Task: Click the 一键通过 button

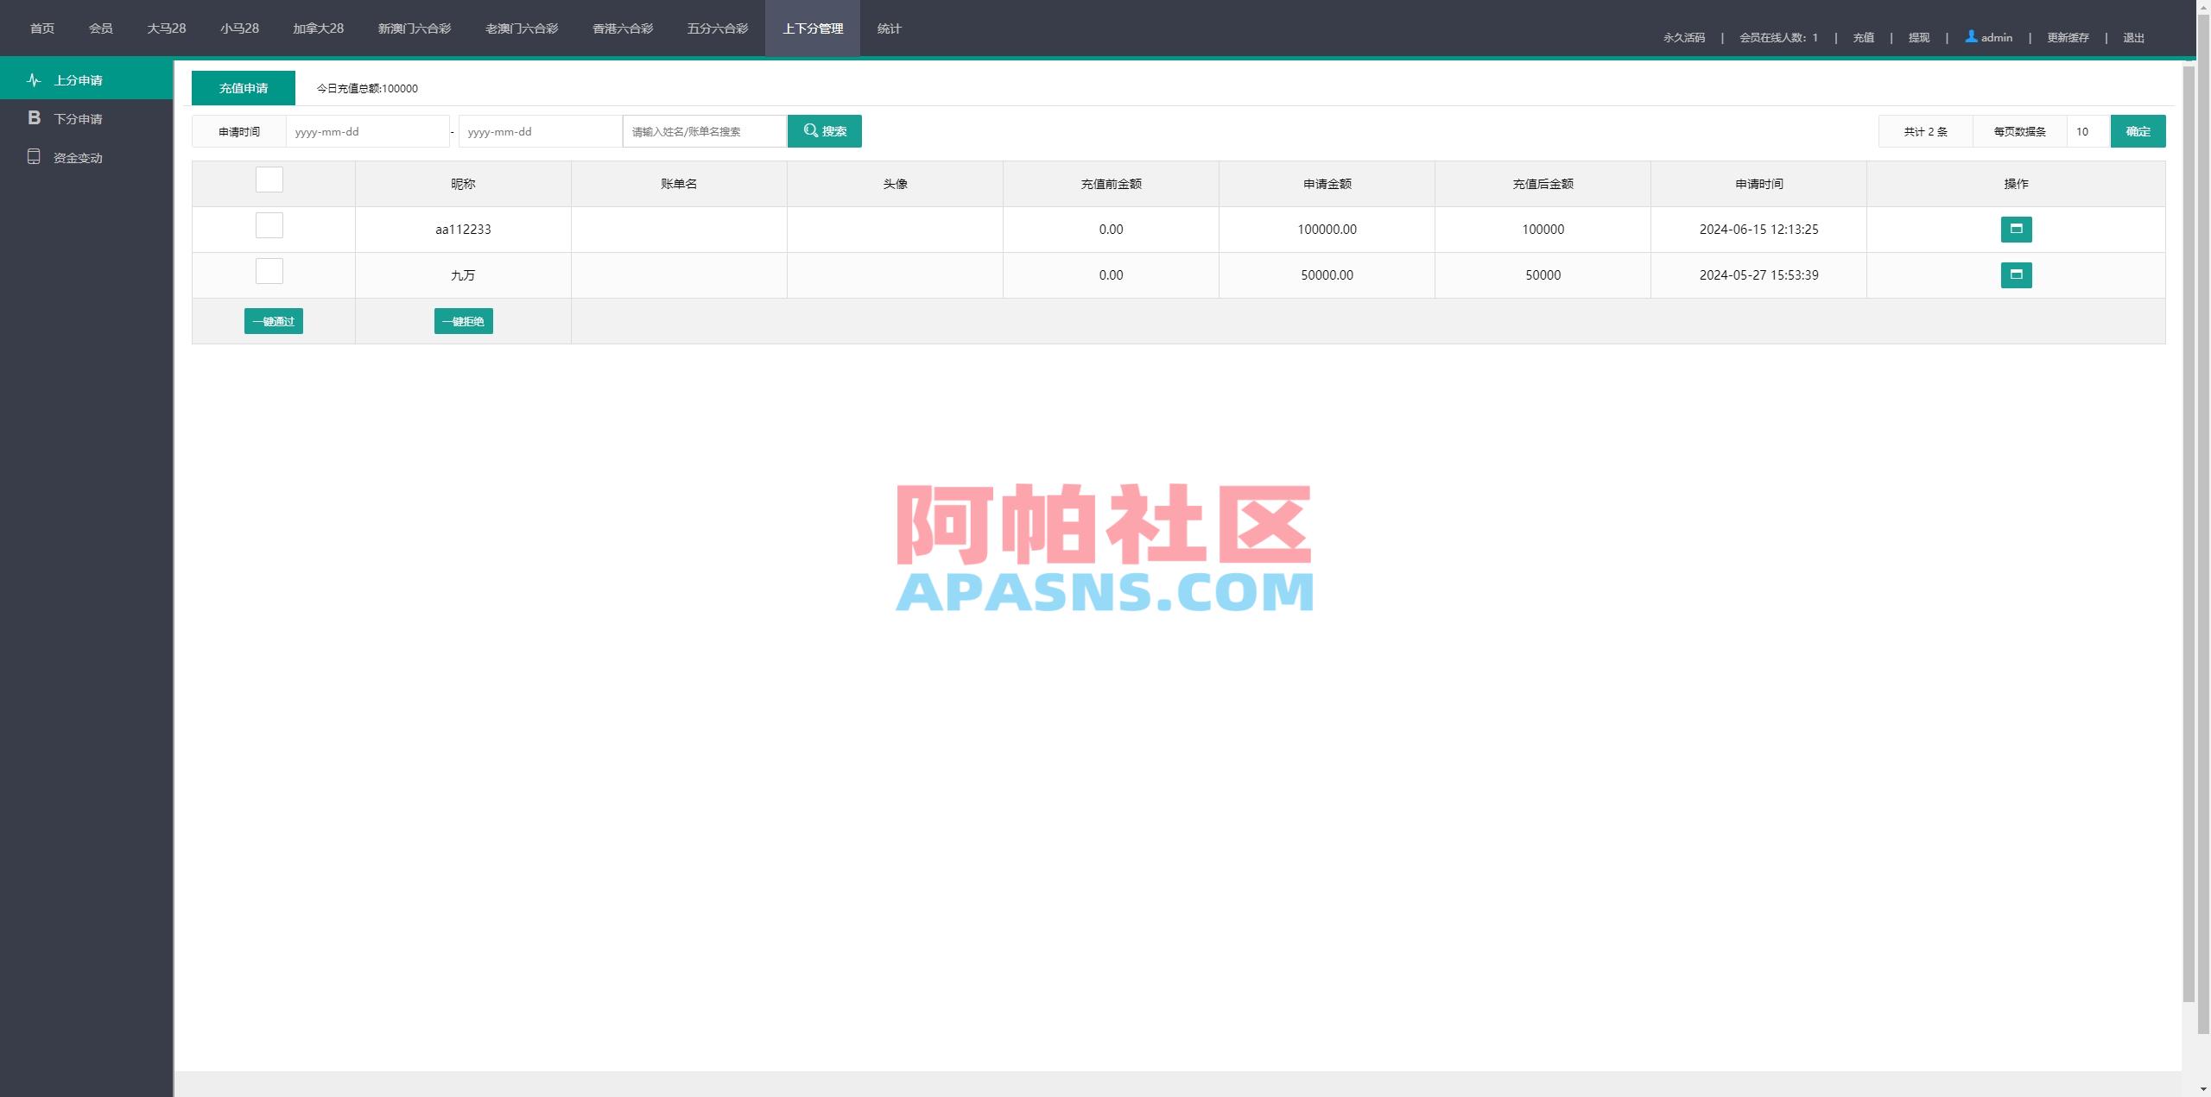Action: 273,320
